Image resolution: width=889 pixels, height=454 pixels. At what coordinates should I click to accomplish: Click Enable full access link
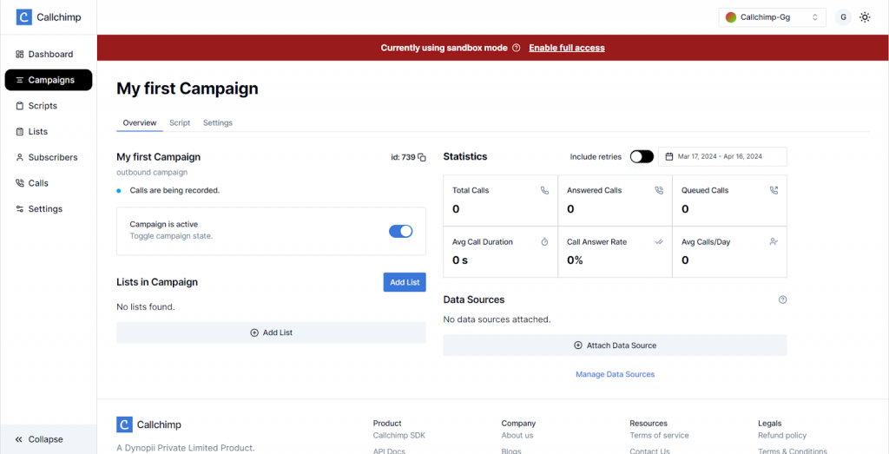pos(567,48)
